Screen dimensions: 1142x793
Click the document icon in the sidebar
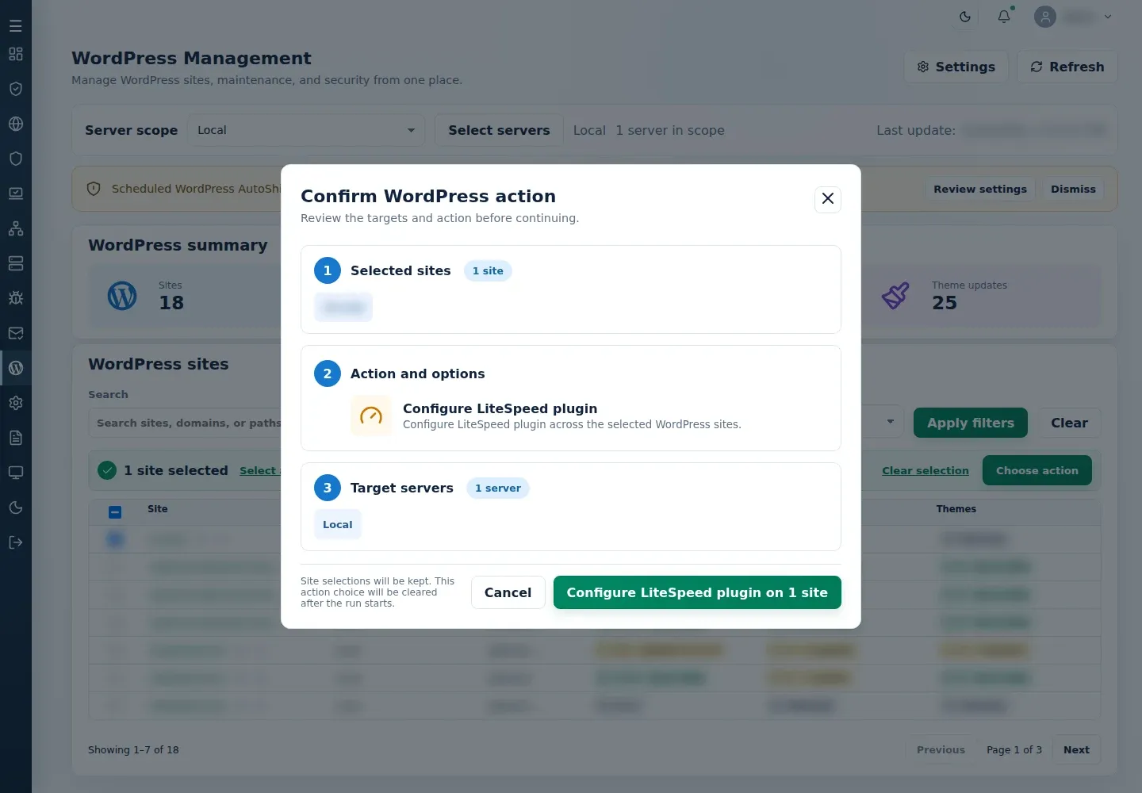16,438
